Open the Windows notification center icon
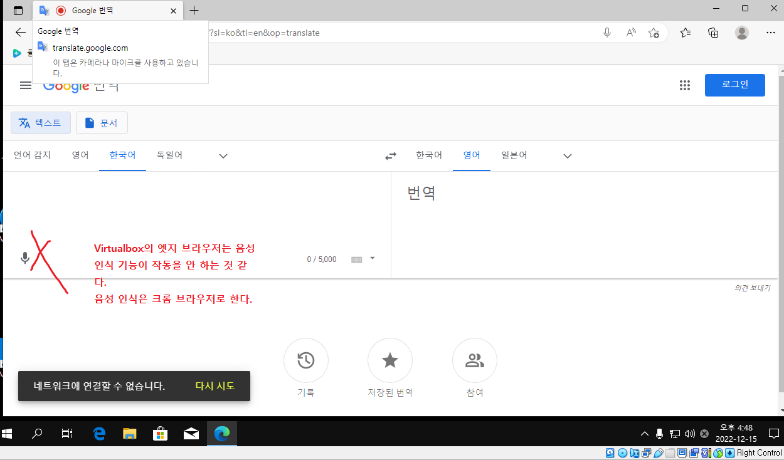Image resolution: width=784 pixels, height=460 pixels. pyautogui.click(x=775, y=433)
